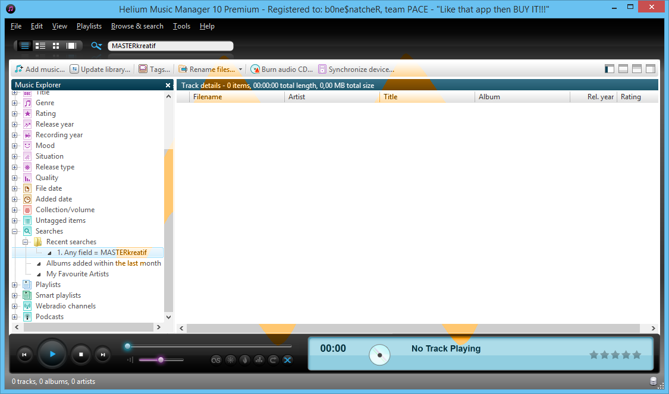Screen dimensions: 669x394
Task: Click the Rename files button
Action: click(x=207, y=69)
